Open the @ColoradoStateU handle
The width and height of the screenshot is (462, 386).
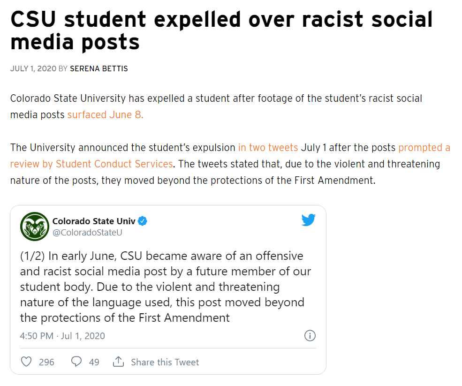(87, 232)
